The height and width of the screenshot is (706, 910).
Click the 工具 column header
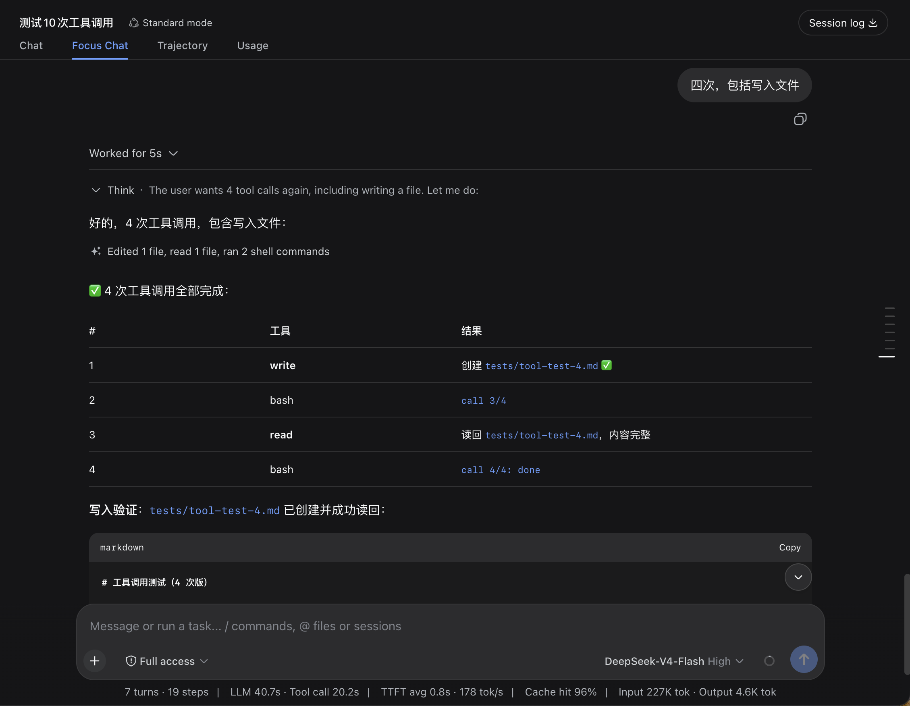pyautogui.click(x=280, y=331)
